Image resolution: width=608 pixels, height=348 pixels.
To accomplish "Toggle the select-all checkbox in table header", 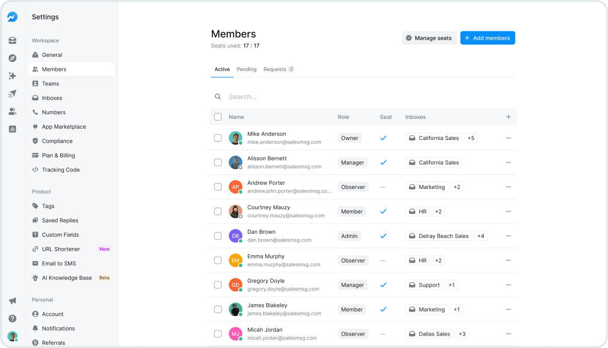I will tap(217, 117).
